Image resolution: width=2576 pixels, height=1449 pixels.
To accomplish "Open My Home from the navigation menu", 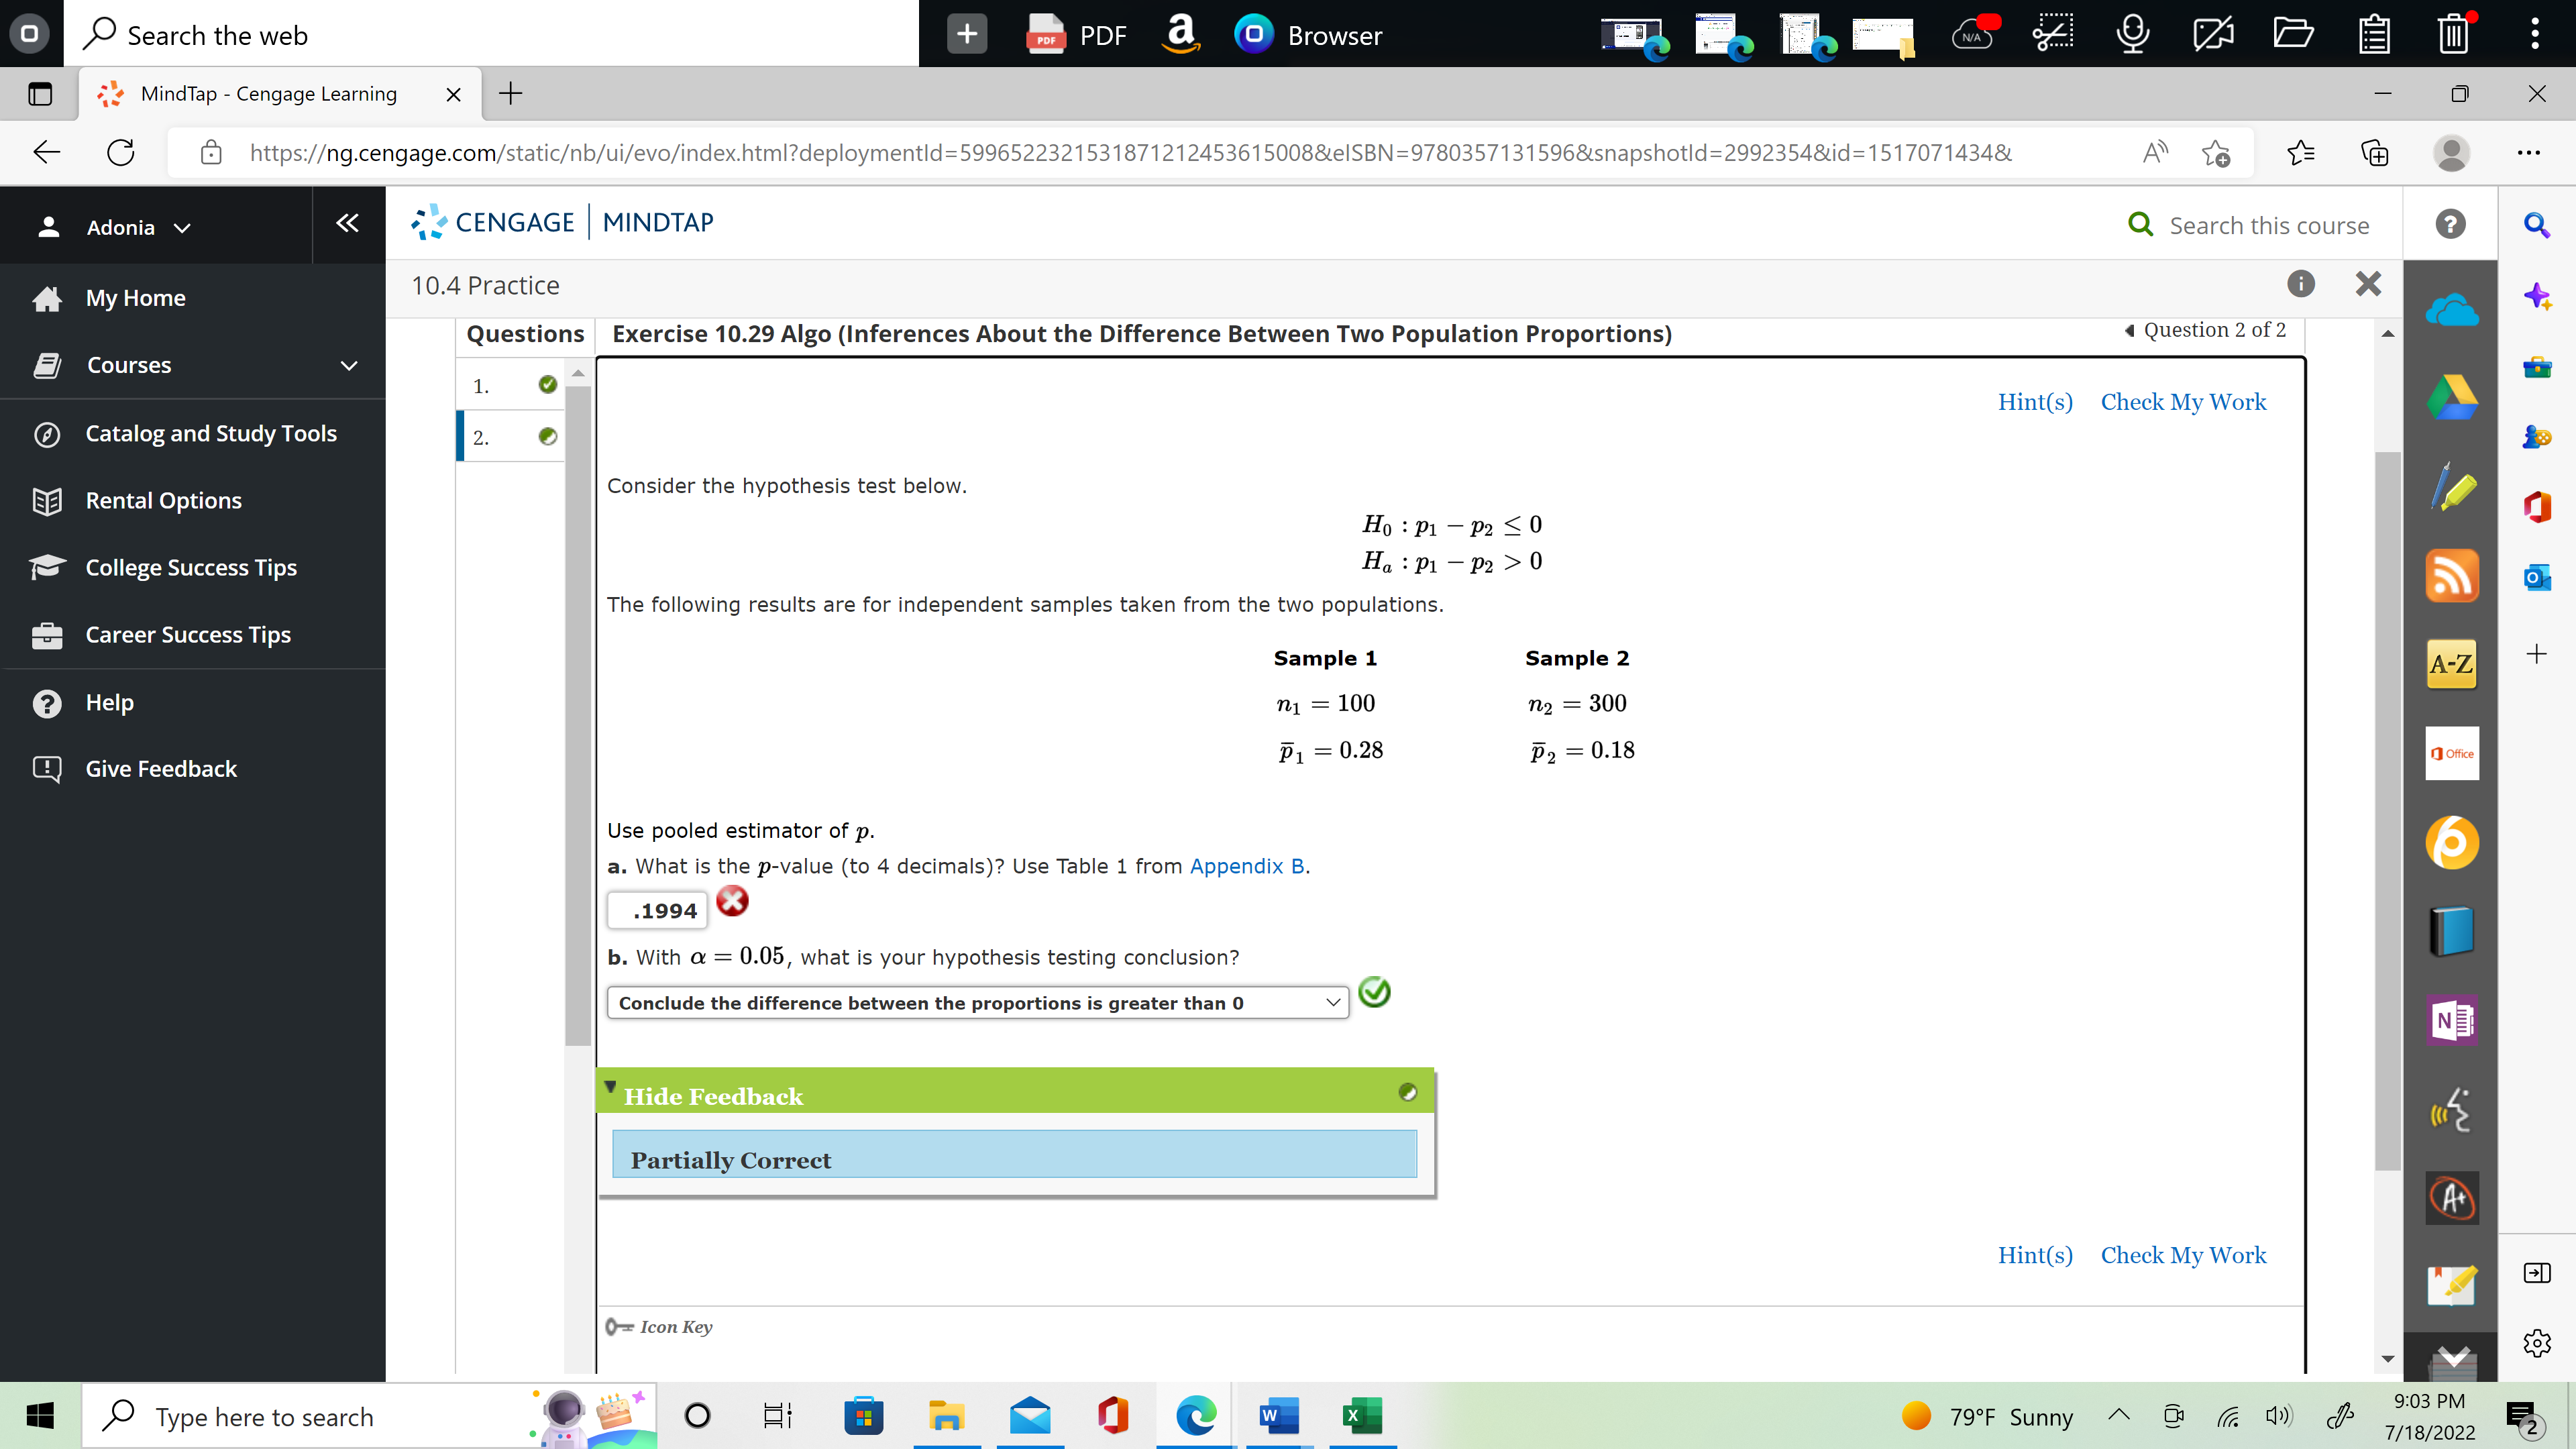I will (135, 297).
